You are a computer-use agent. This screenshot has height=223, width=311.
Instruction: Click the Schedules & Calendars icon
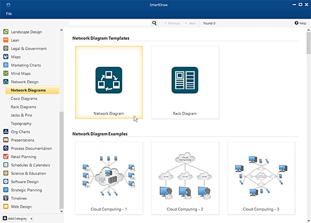coord(6,165)
